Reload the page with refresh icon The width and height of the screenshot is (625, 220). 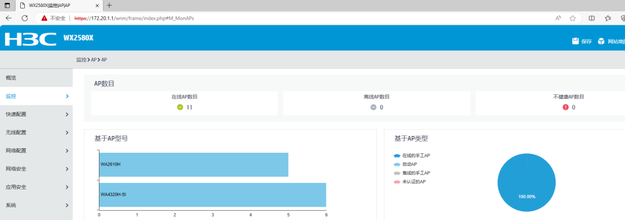pos(25,18)
